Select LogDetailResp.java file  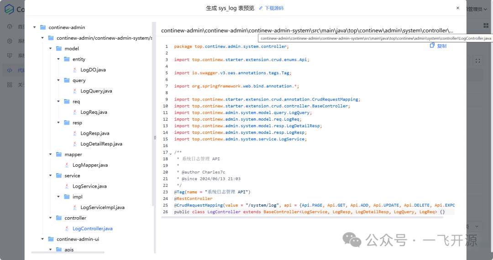coord(101,144)
